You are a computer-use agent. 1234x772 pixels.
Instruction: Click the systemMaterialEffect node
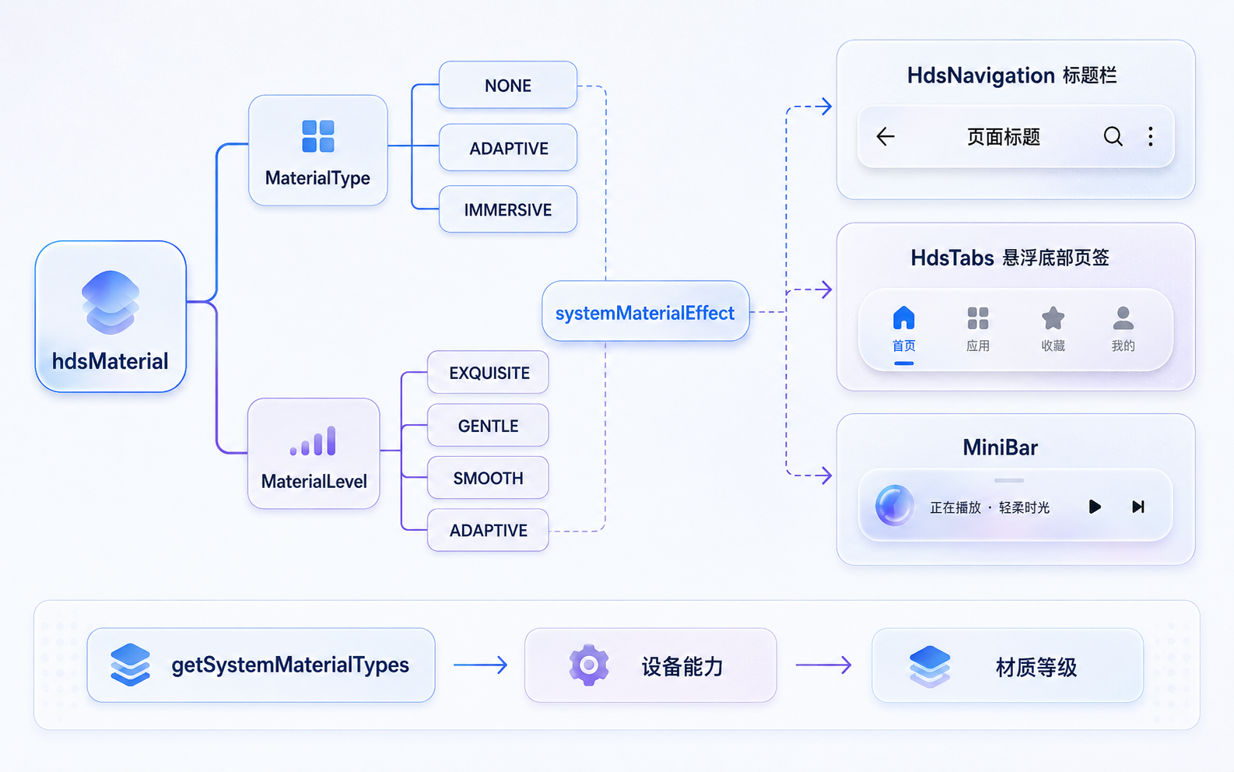pyautogui.click(x=646, y=311)
